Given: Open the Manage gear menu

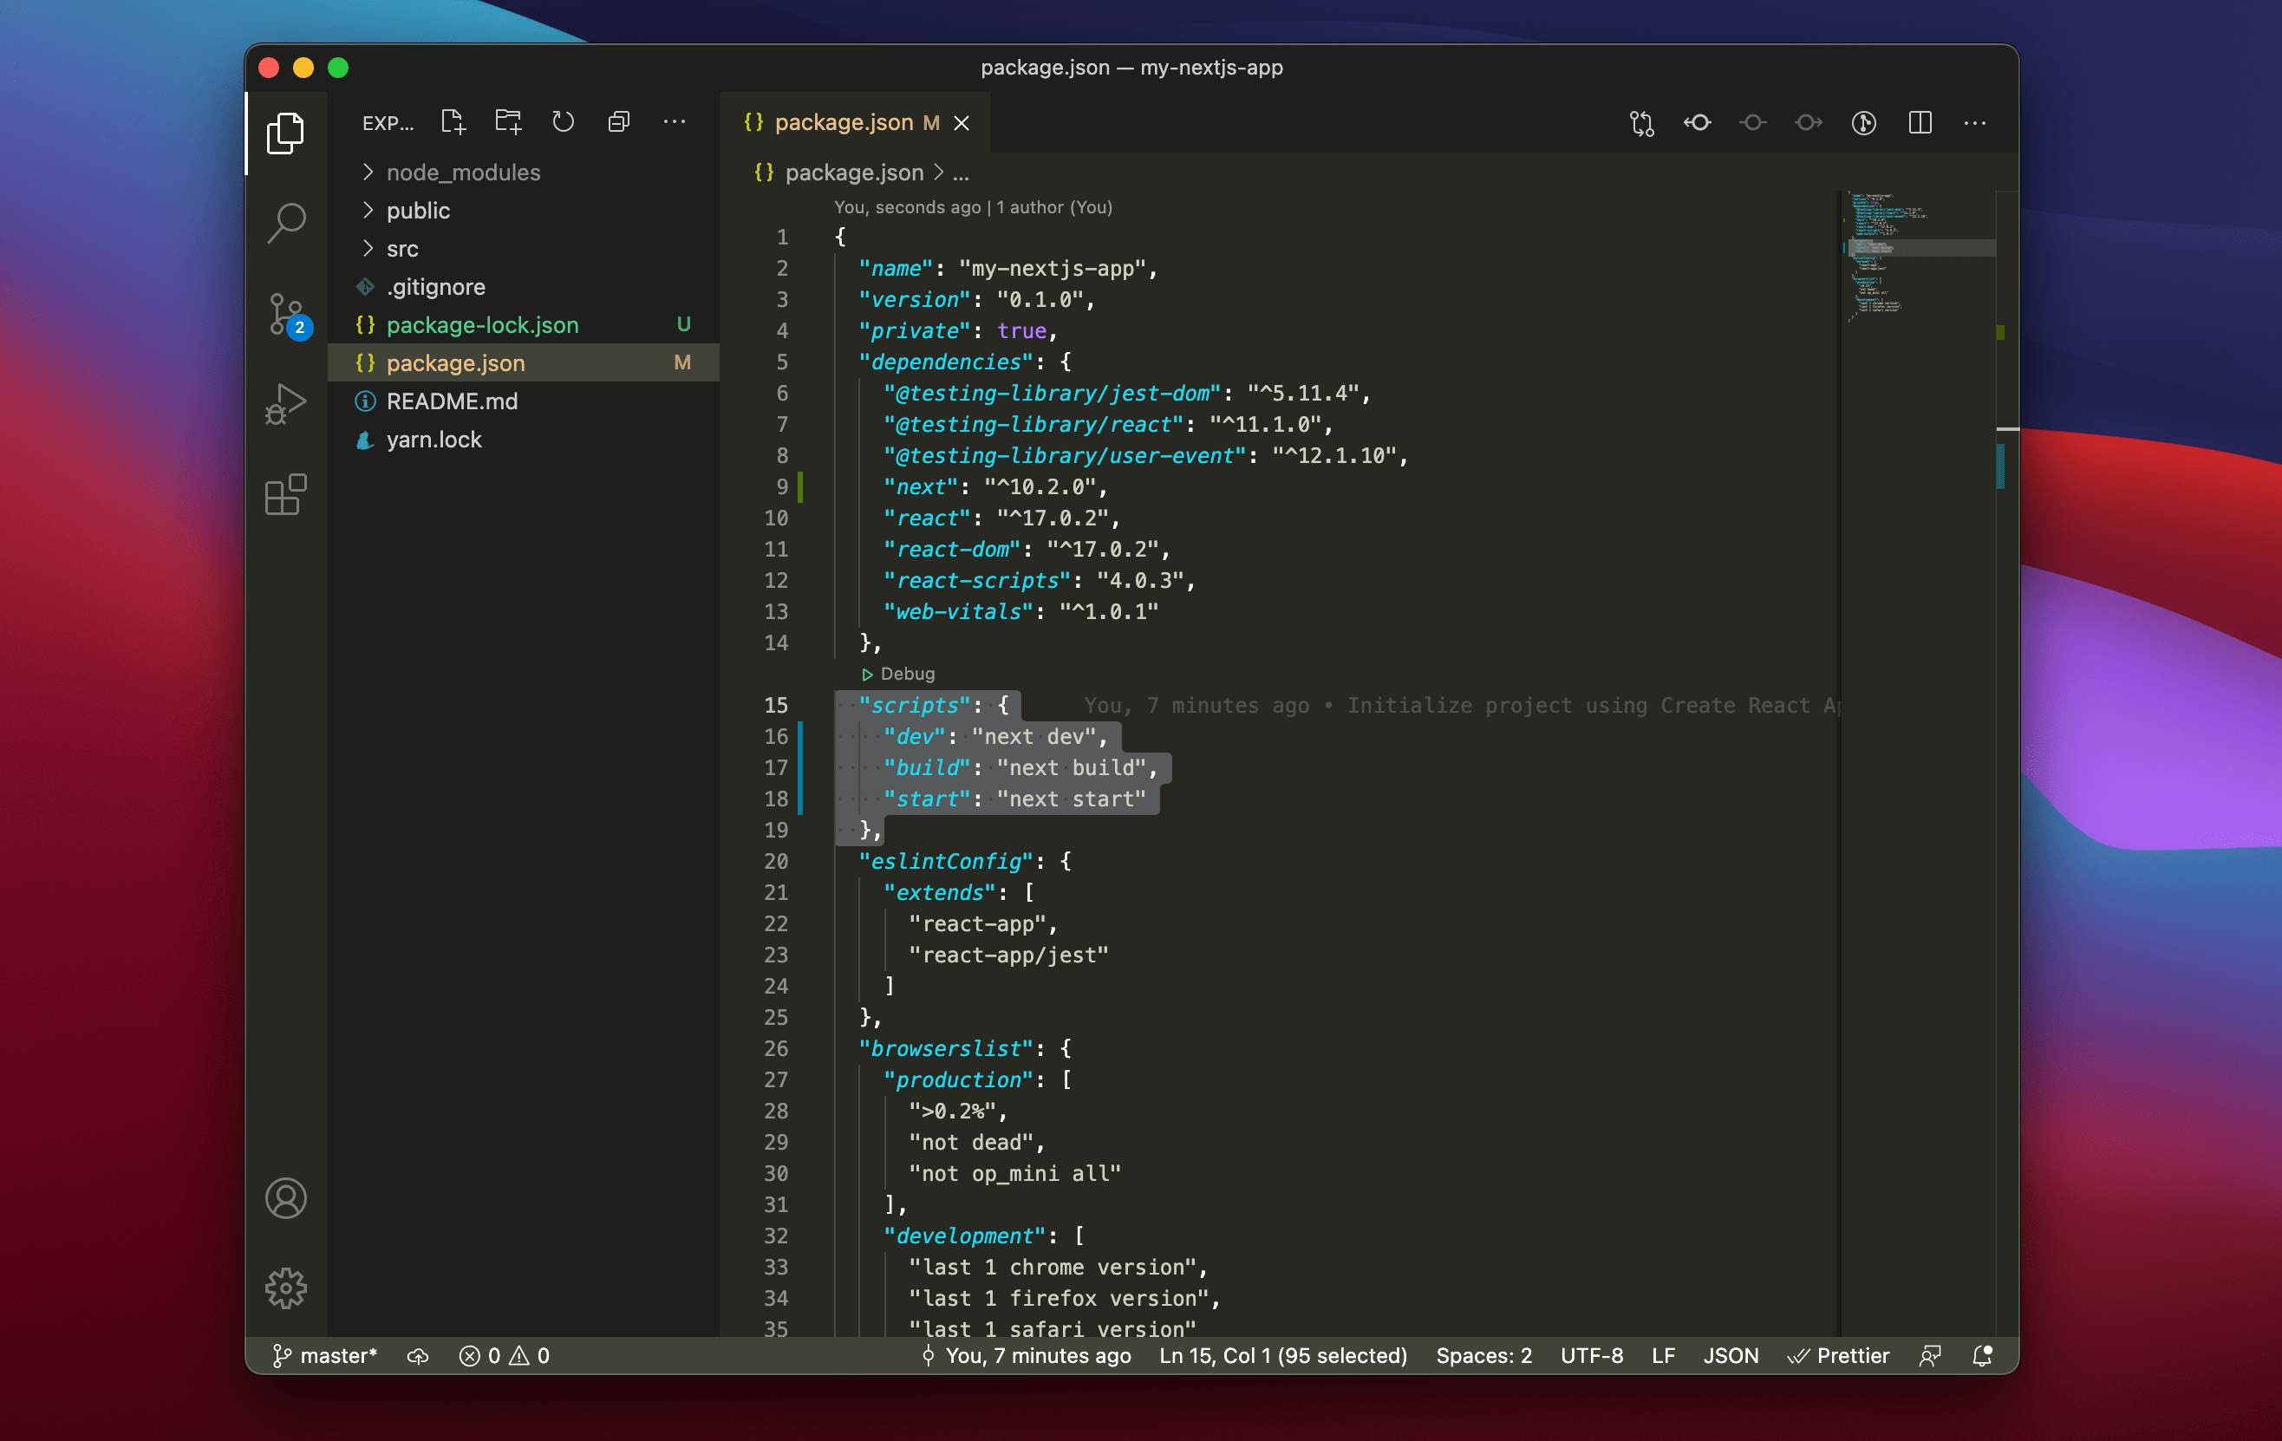Looking at the screenshot, I should click(285, 1288).
